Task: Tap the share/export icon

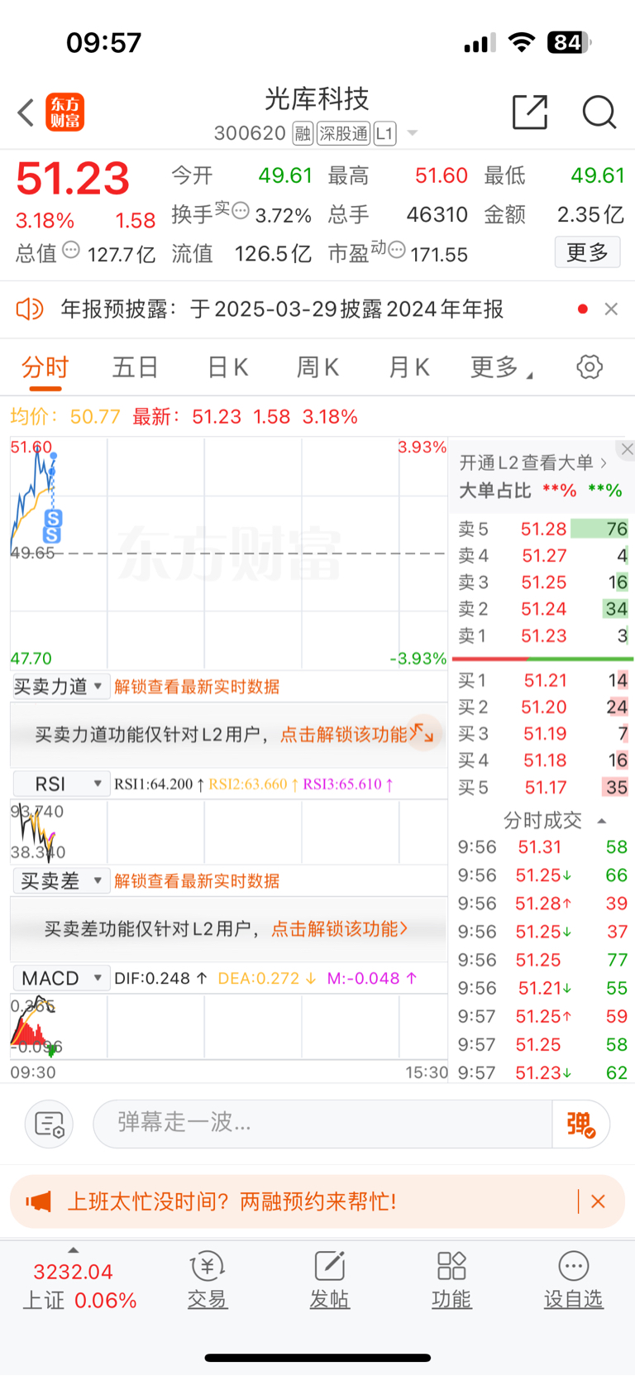Action: [x=530, y=112]
